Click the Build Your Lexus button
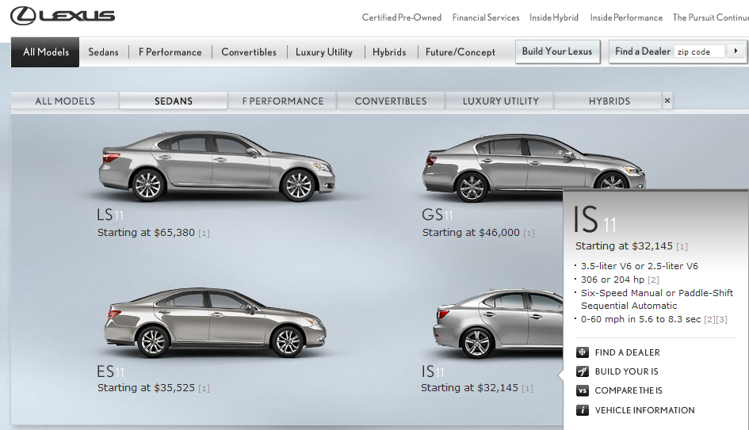 coord(556,51)
